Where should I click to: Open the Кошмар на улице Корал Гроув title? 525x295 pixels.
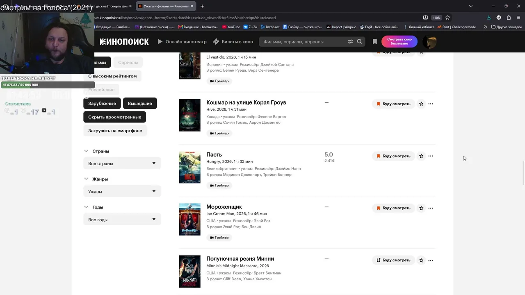click(x=246, y=102)
